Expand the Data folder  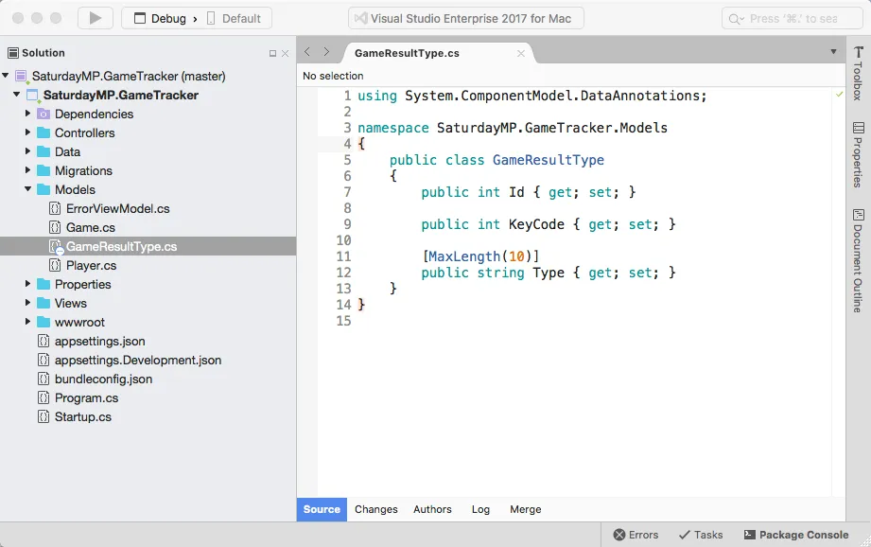pyautogui.click(x=27, y=151)
